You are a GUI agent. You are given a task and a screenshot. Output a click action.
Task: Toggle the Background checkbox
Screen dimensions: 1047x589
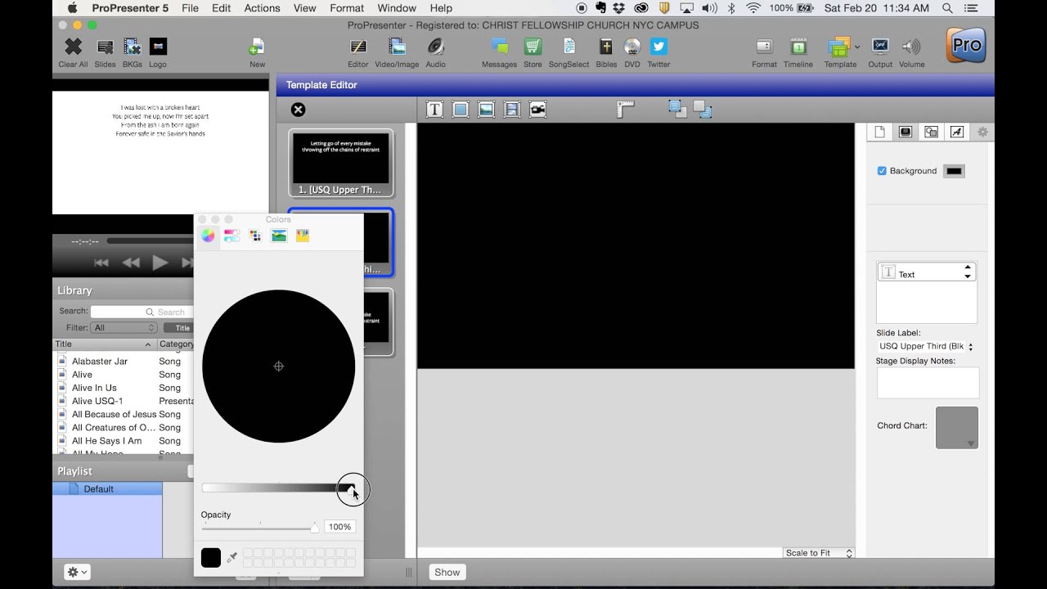coord(882,171)
